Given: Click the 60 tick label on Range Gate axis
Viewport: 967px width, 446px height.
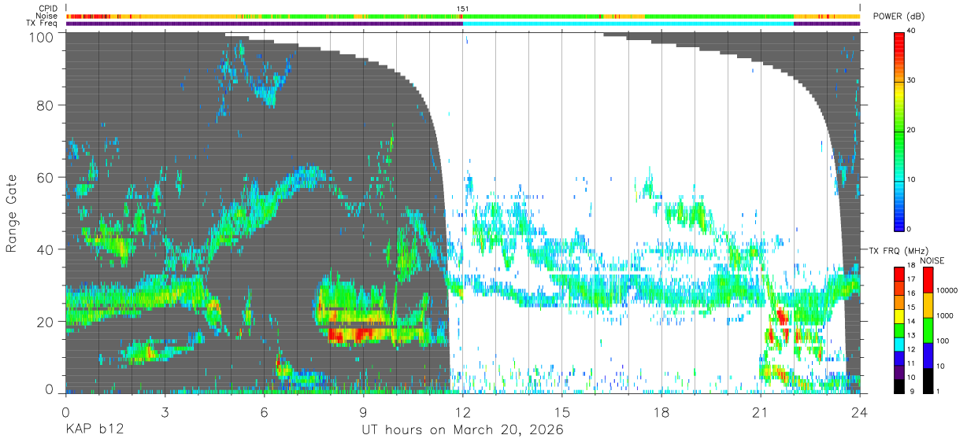Looking at the screenshot, I should tap(45, 178).
